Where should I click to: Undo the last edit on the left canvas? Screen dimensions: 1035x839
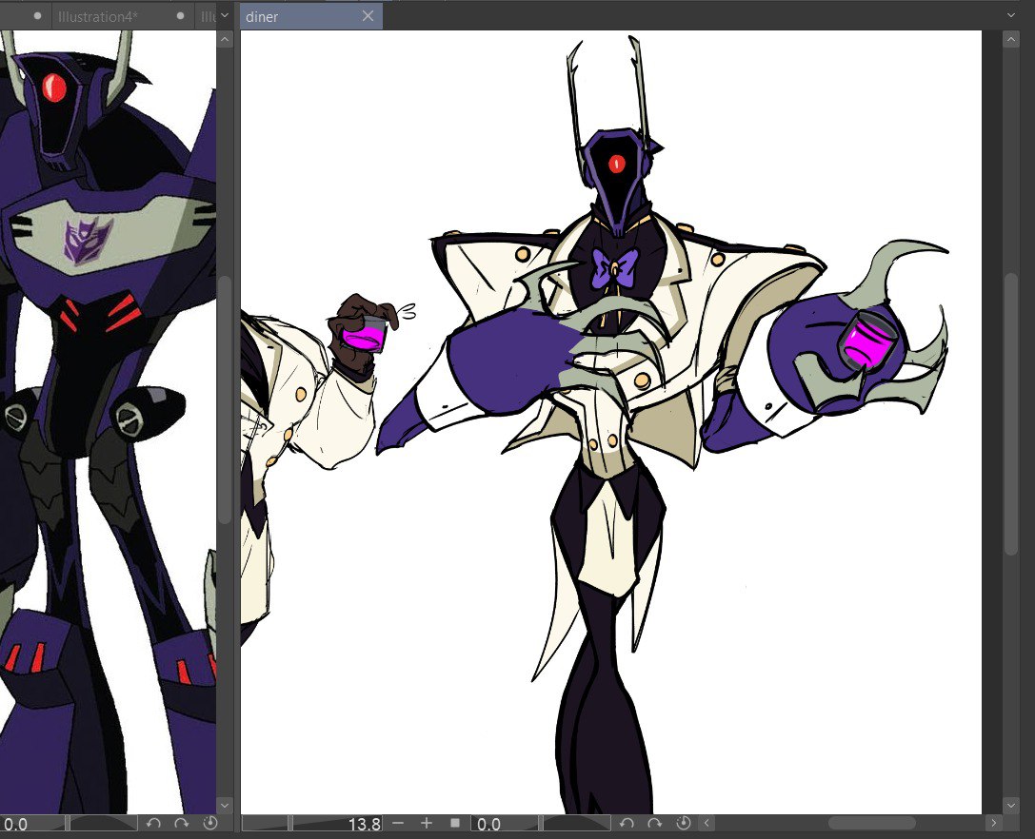pos(153,823)
